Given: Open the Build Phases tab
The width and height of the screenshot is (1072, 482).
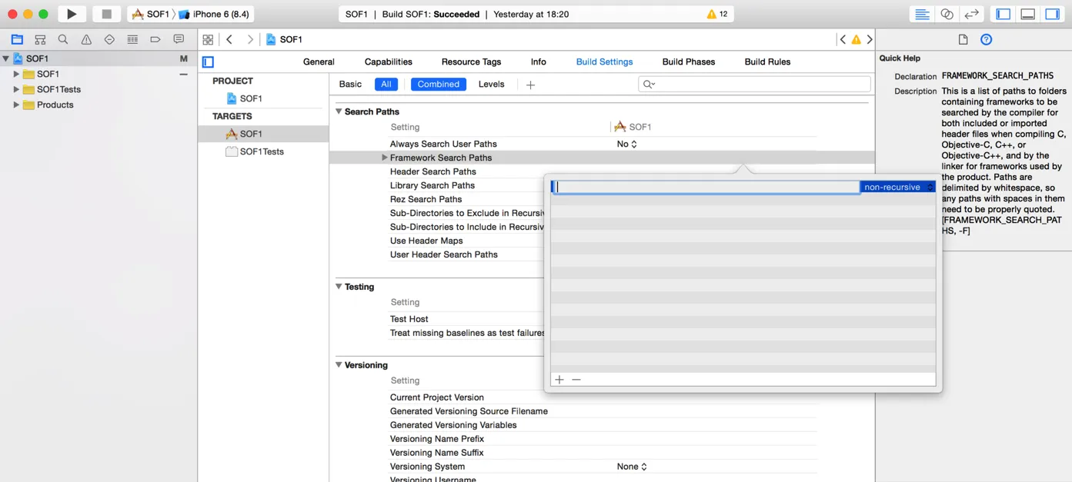Looking at the screenshot, I should tap(689, 61).
